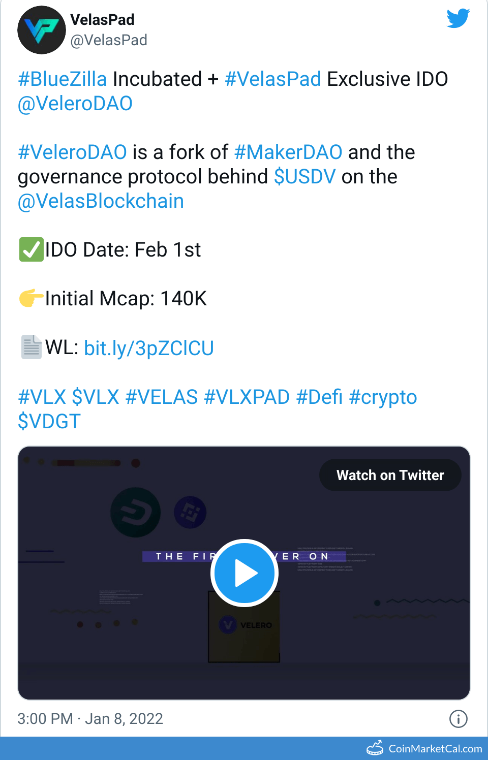The height and width of the screenshot is (760, 488).
Task: Open the bit.ly/3pZCICU whitelist link
Action: point(148,349)
